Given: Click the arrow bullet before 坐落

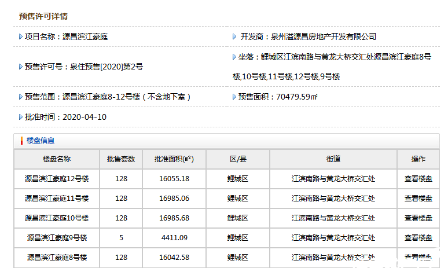Looking at the screenshot, I should point(234,57).
